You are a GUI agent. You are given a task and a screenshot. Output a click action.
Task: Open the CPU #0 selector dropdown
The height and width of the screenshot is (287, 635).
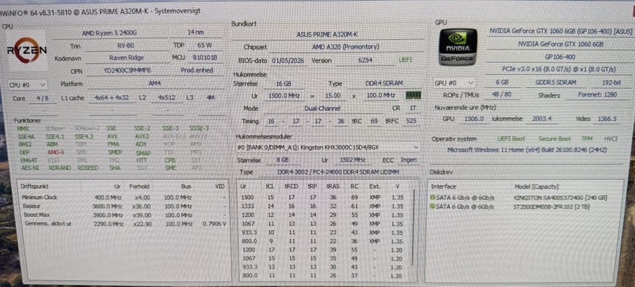(28, 85)
